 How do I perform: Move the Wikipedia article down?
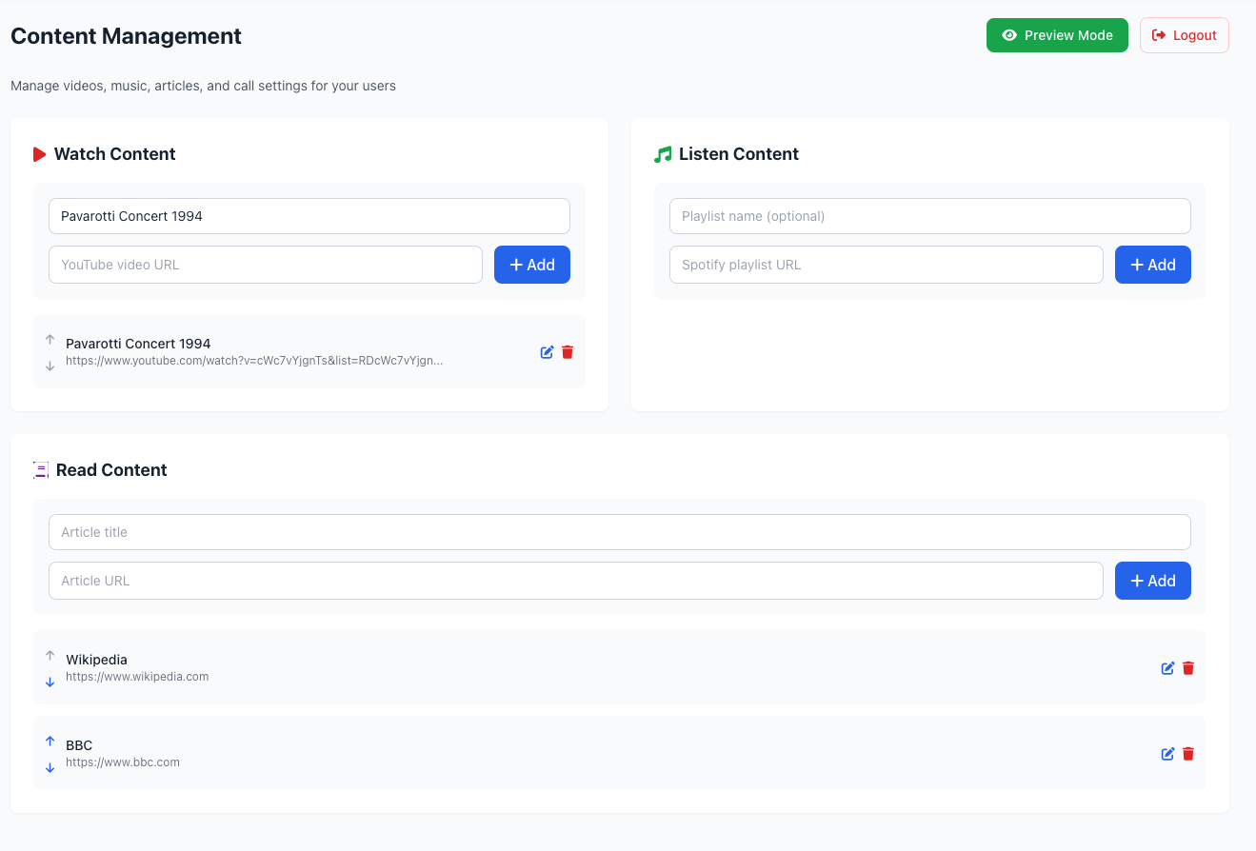point(50,682)
